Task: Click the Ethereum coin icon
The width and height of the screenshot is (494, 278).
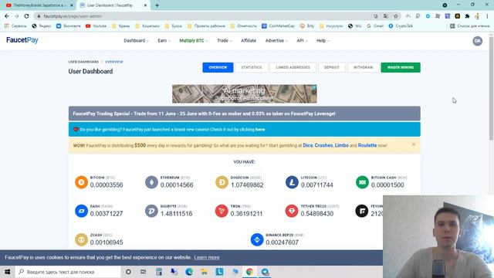Action: 151,182
